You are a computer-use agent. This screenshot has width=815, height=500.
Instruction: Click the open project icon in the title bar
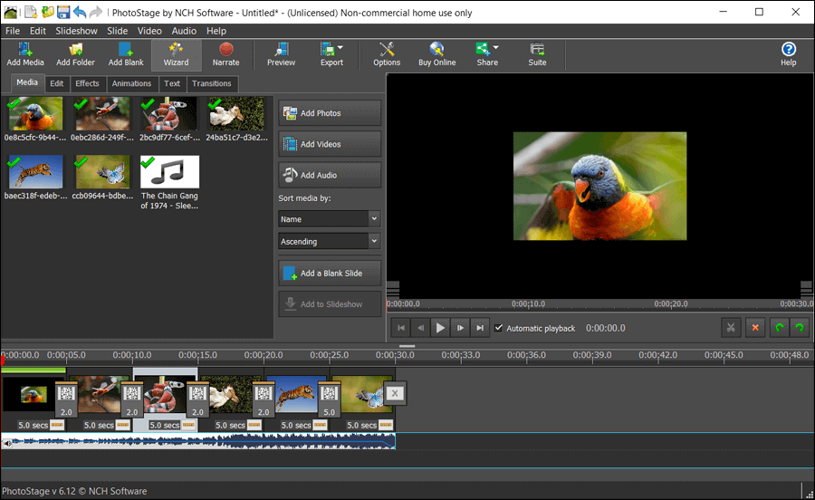48,12
